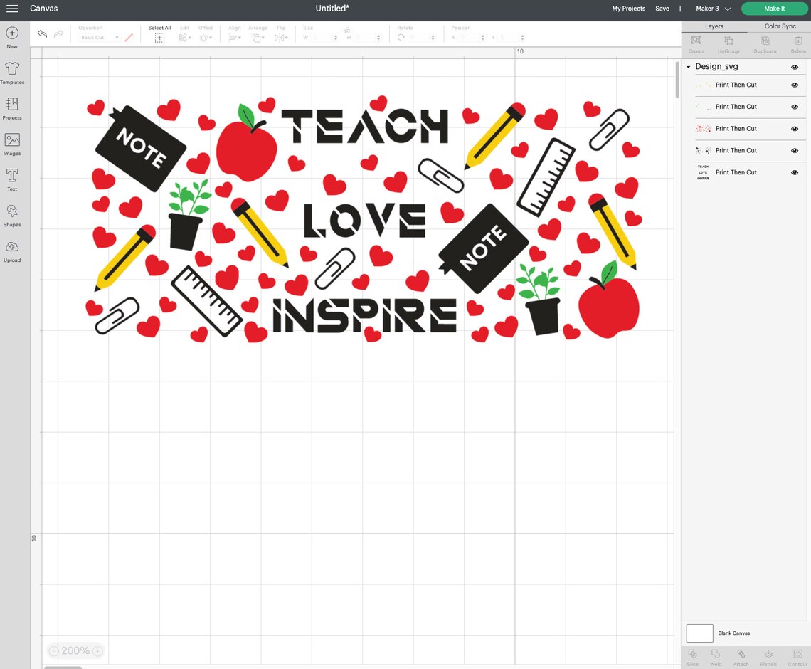
Task: Open the Projects panel
Action: coord(12,109)
